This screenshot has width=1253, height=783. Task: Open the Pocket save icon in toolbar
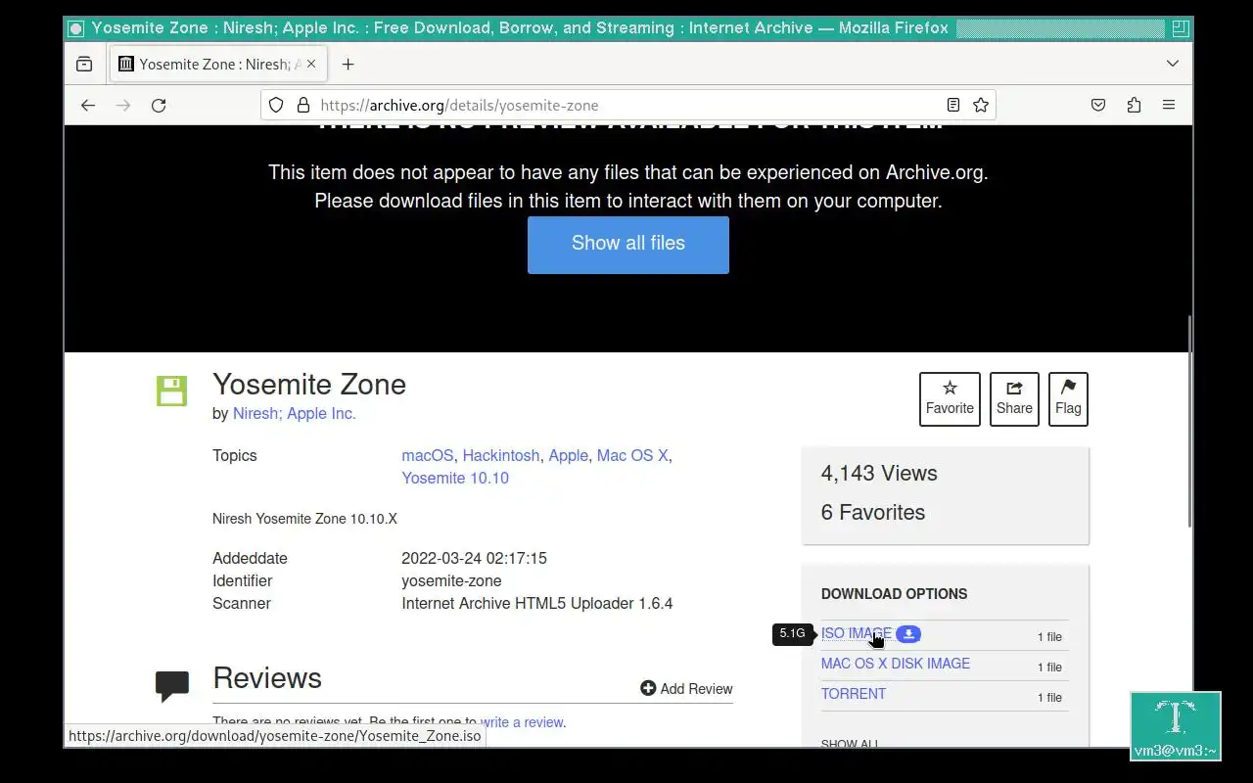click(x=1098, y=105)
